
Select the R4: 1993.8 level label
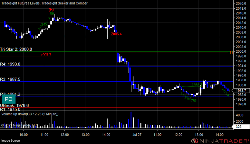(10, 64)
